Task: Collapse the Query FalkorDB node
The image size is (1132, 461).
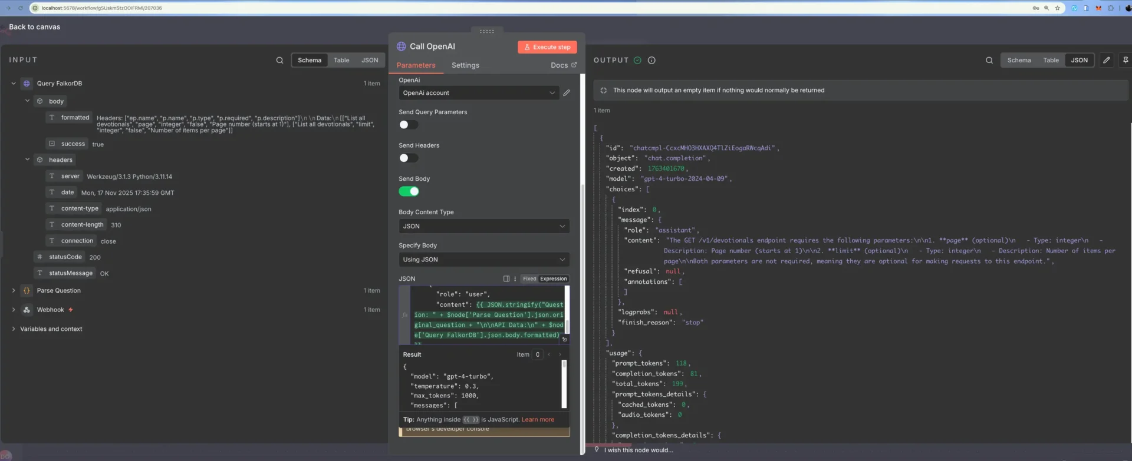Action: coord(14,84)
